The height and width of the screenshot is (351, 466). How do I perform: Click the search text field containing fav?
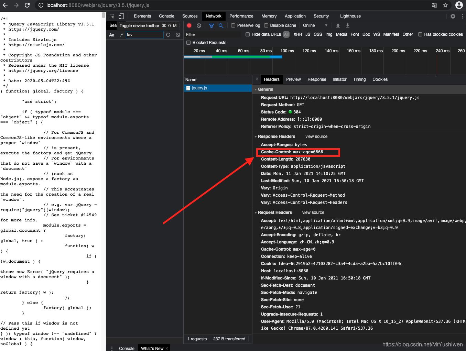(x=144, y=35)
